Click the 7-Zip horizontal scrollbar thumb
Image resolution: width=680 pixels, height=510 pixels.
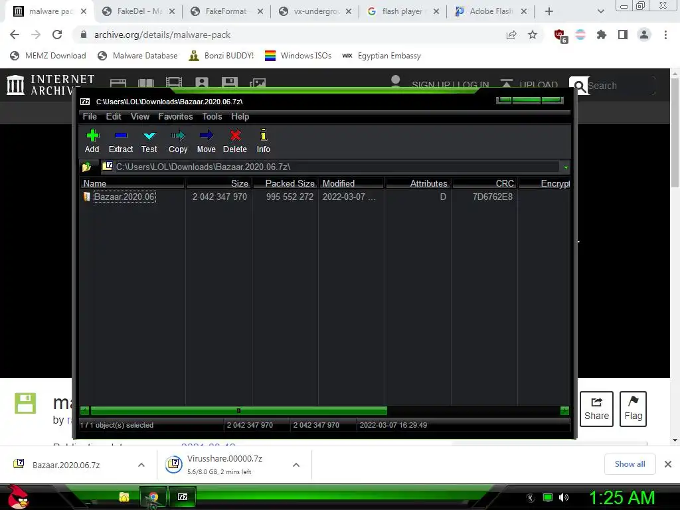click(238, 410)
